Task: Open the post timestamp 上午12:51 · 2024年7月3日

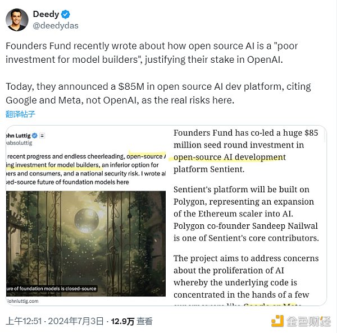Action: (54, 321)
